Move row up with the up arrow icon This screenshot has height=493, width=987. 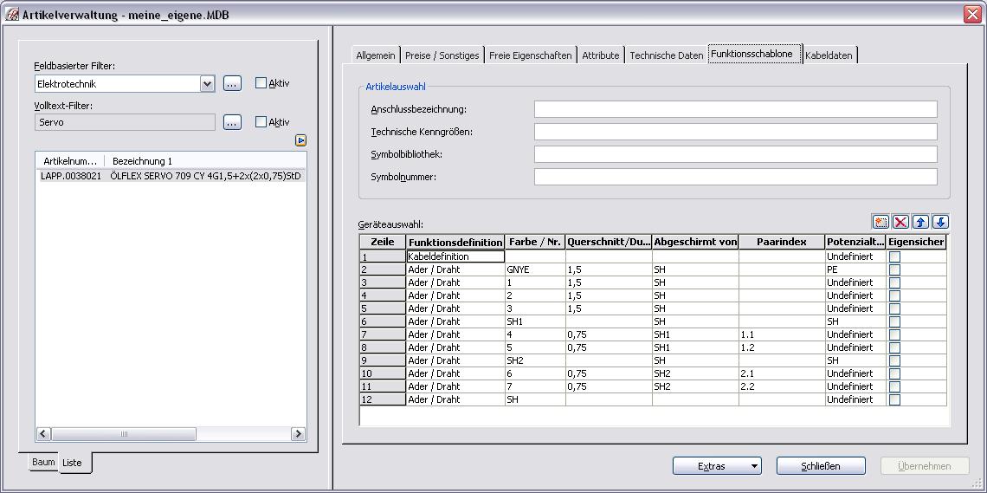920,222
